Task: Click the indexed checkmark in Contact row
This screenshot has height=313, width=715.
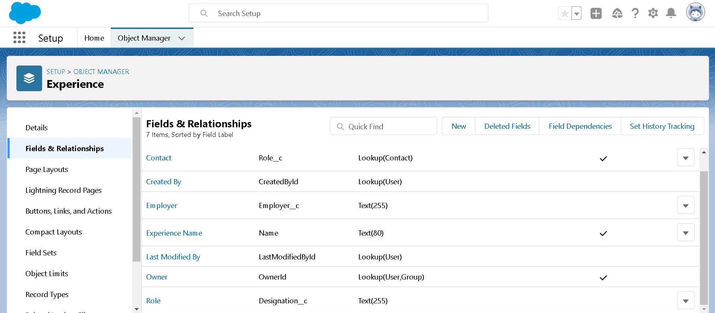Action: (x=603, y=159)
